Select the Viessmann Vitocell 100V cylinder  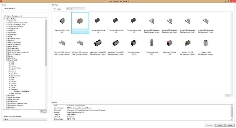152,45
